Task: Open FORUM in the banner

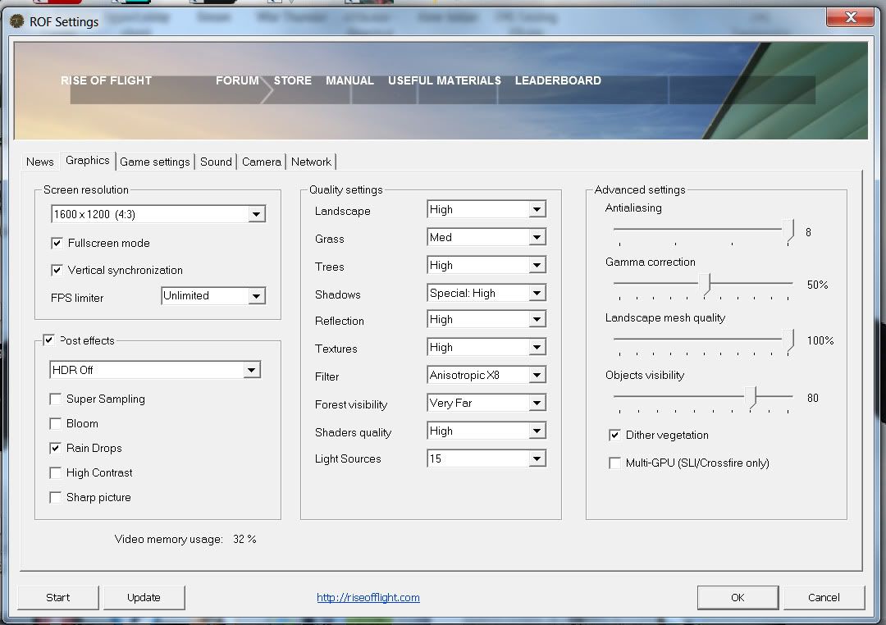Action: pyautogui.click(x=237, y=80)
